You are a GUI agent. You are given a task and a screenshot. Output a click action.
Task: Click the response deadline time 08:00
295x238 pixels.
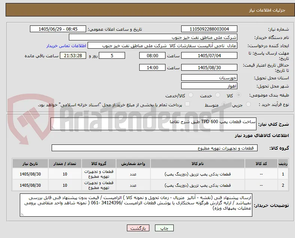point(152,55)
